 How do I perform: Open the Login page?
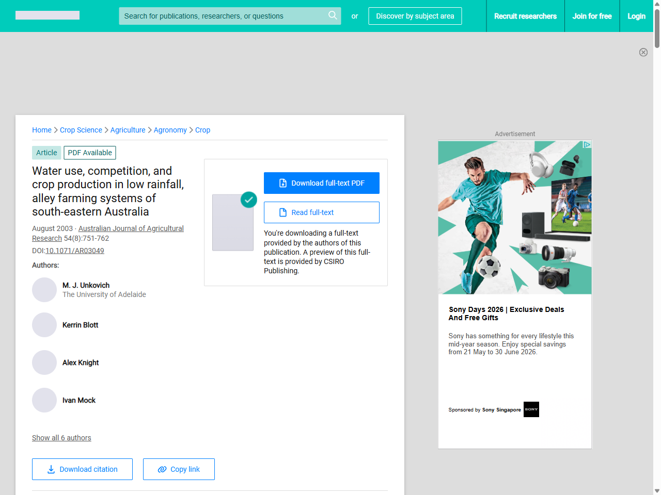point(636,16)
